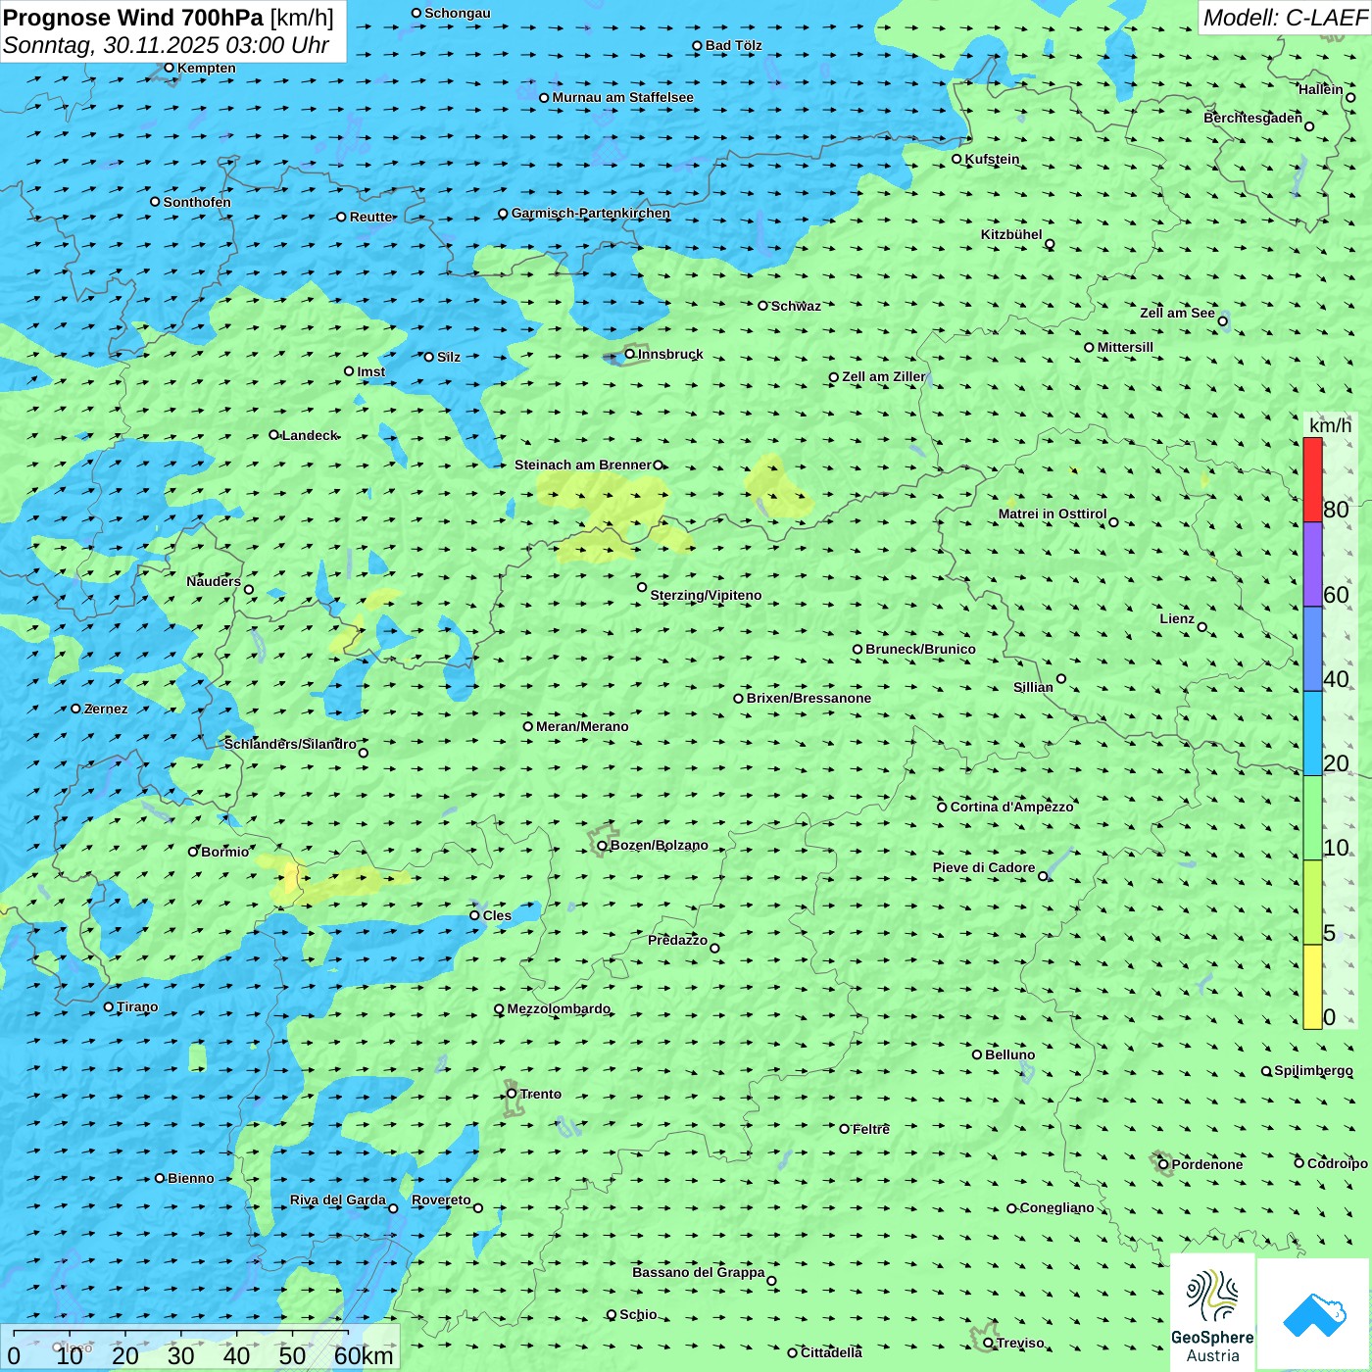Image resolution: width=1372 pixels, height=1372 pixels.
Task: Select the Innsbruck city marker
Action: pyautogui.click(x=630, y=355)
